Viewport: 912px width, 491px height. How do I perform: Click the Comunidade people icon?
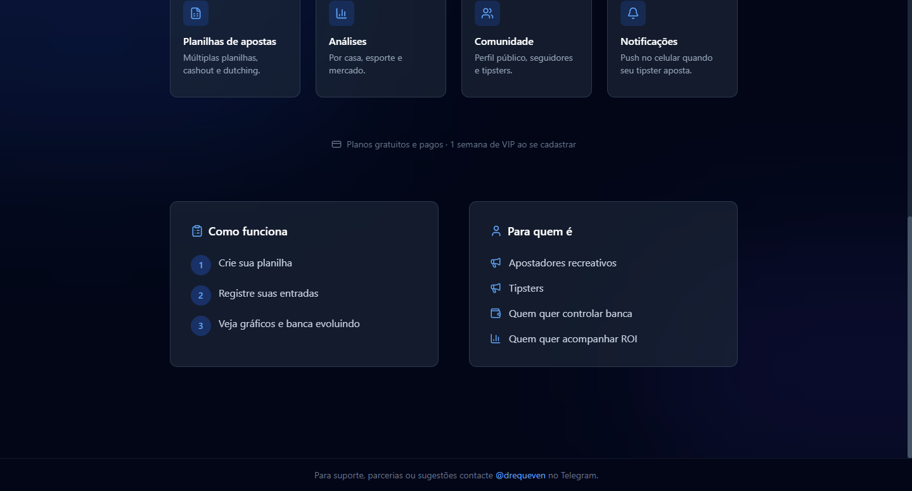pos(487,13)
